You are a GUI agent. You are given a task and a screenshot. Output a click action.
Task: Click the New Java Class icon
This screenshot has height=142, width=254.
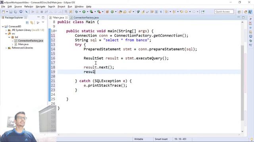(112, 12)
